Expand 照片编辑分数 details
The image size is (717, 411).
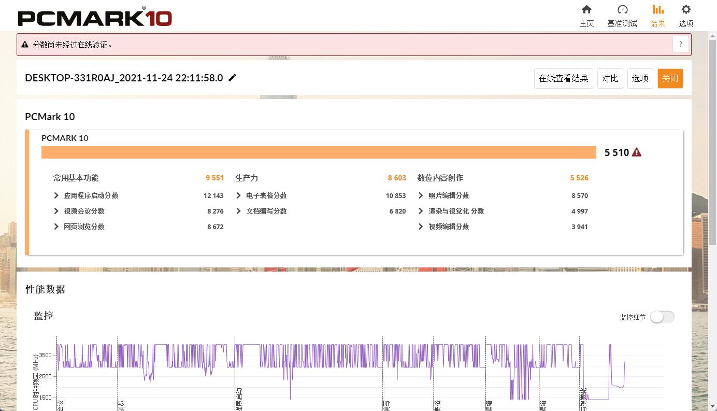pos(421,195)
